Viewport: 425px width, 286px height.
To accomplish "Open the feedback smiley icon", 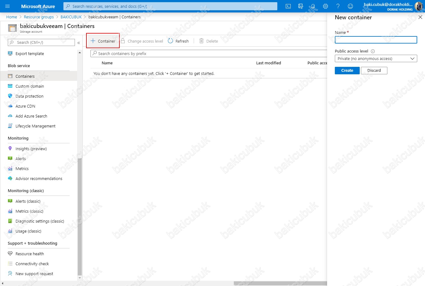I will pos(350,6).
